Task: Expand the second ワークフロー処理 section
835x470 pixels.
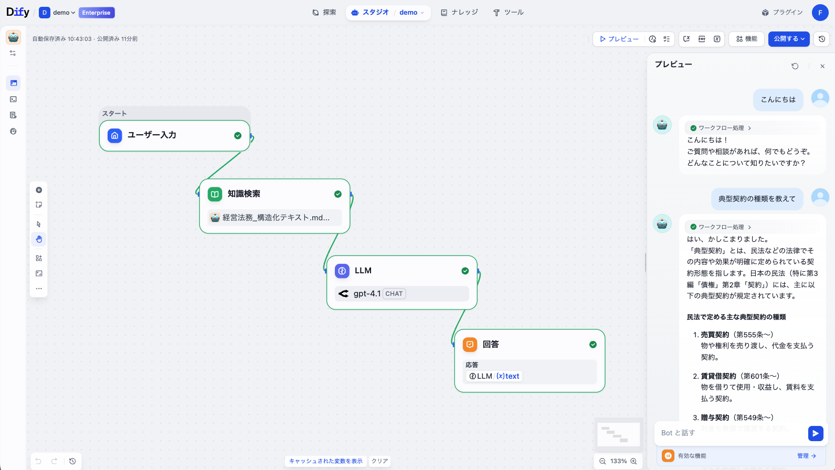Action: click(721, 227)
